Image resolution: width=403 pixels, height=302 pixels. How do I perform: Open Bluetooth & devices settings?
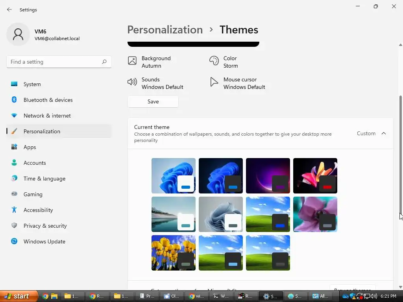coord(59,100)
